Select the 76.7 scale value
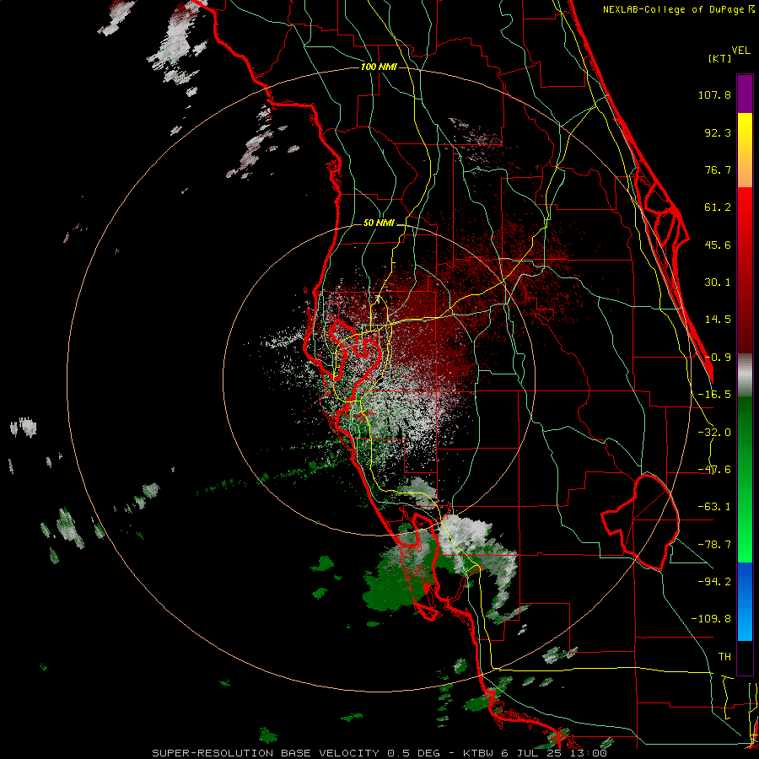Image resolution: width=759 pixels, height=759 pixels. [x=718, y=170]
